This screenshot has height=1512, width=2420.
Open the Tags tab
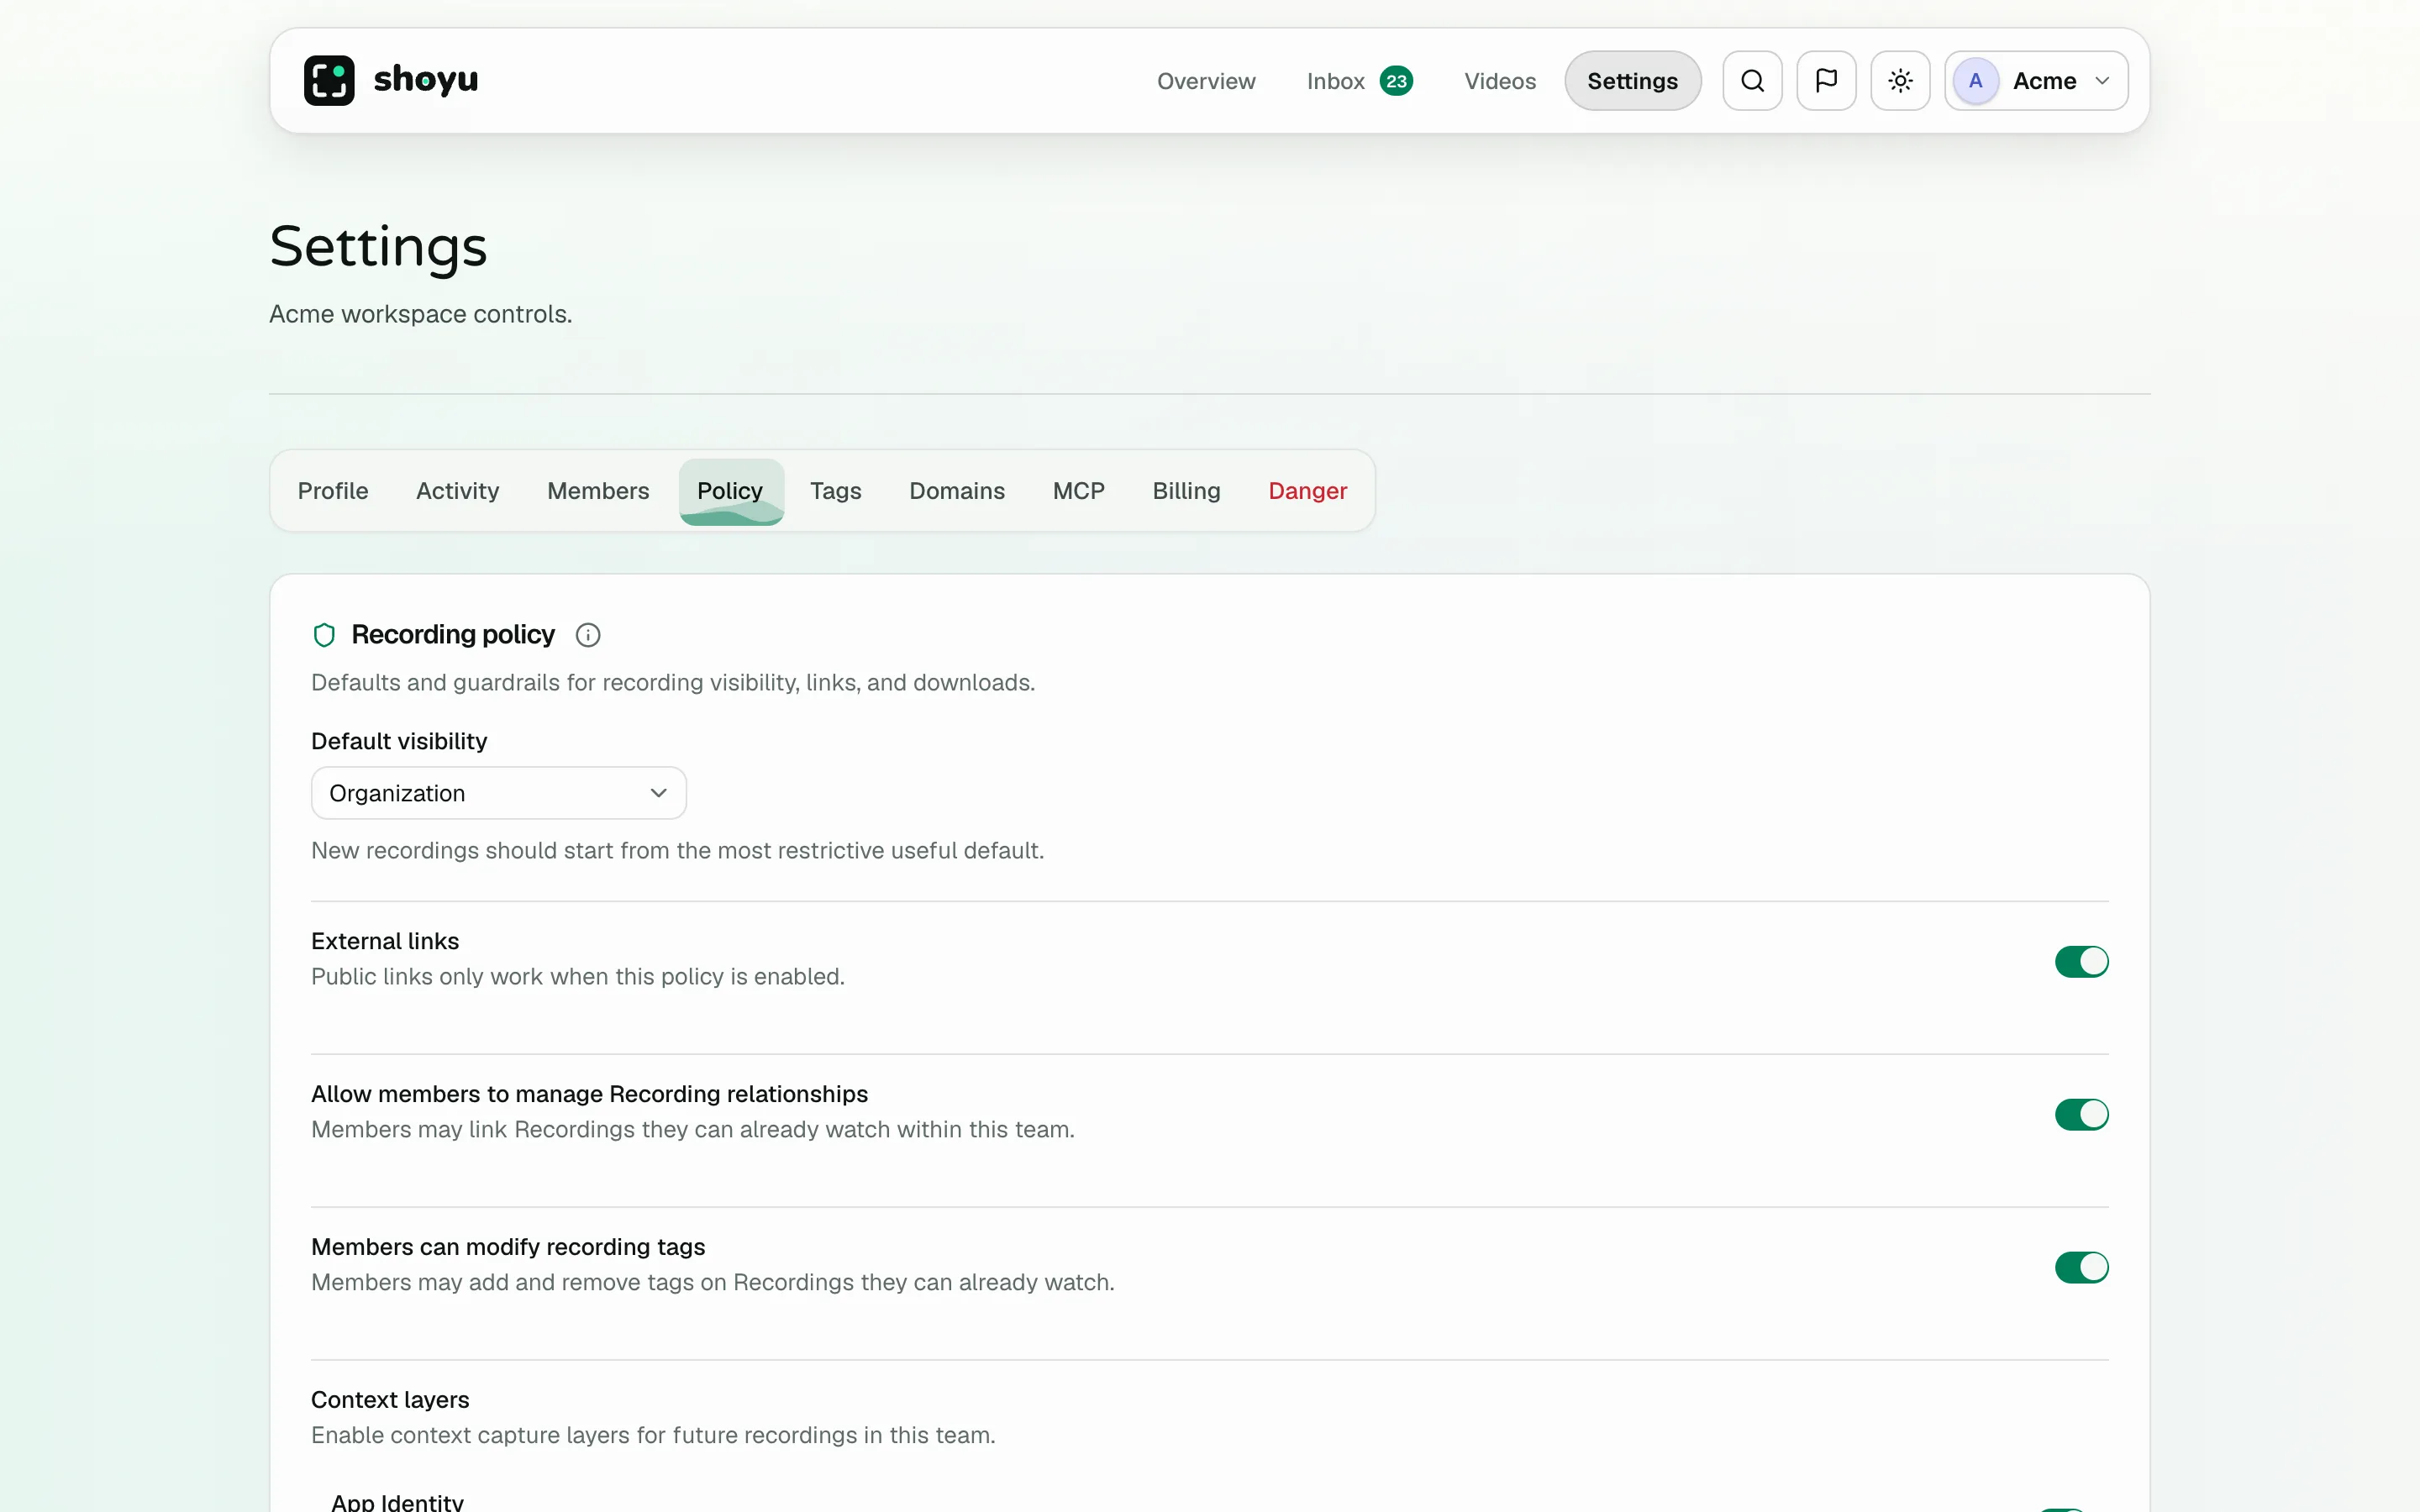(835, 491)
